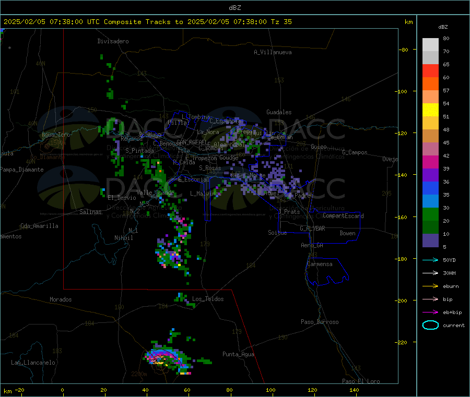Click the Aero_GH place label
The width and height of the screenshot is (470, 397).
click(x=312, y=245)
